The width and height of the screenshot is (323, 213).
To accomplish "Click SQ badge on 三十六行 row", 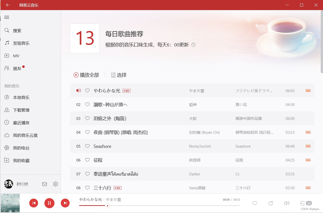I will pyautogui.click(x=308, y=188).
